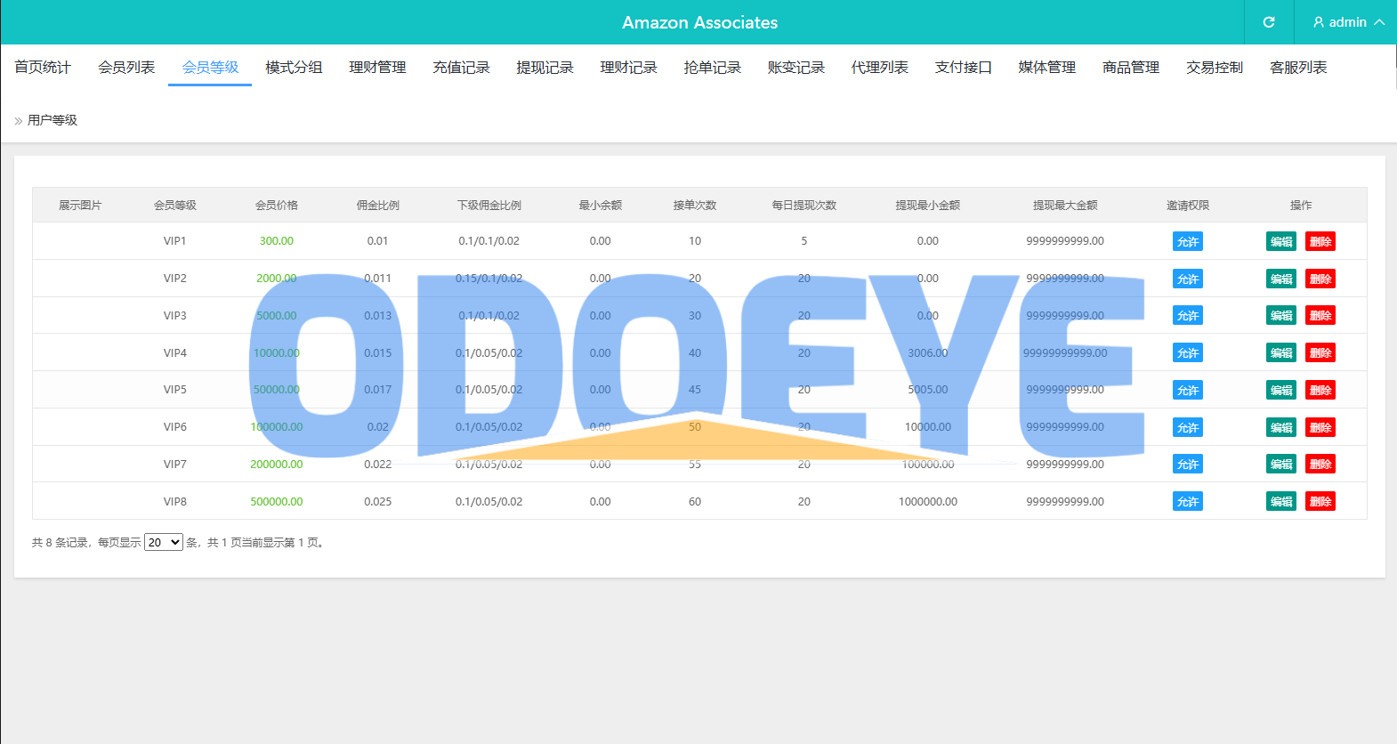Toggle 允许 invite permission for VIP2
The image size is (1397, 744).
click(x=1187, y=279)
